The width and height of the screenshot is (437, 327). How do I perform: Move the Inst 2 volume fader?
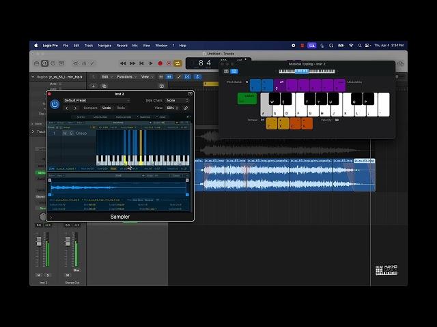[x=39, y=241]
